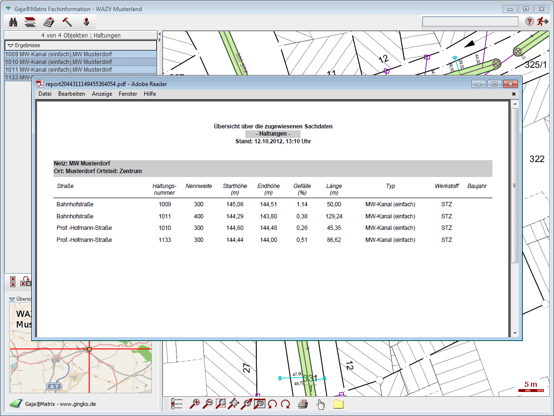Screen dimensions: 554x416
Task: Print the map with printer icon
Action: (303, 404)
